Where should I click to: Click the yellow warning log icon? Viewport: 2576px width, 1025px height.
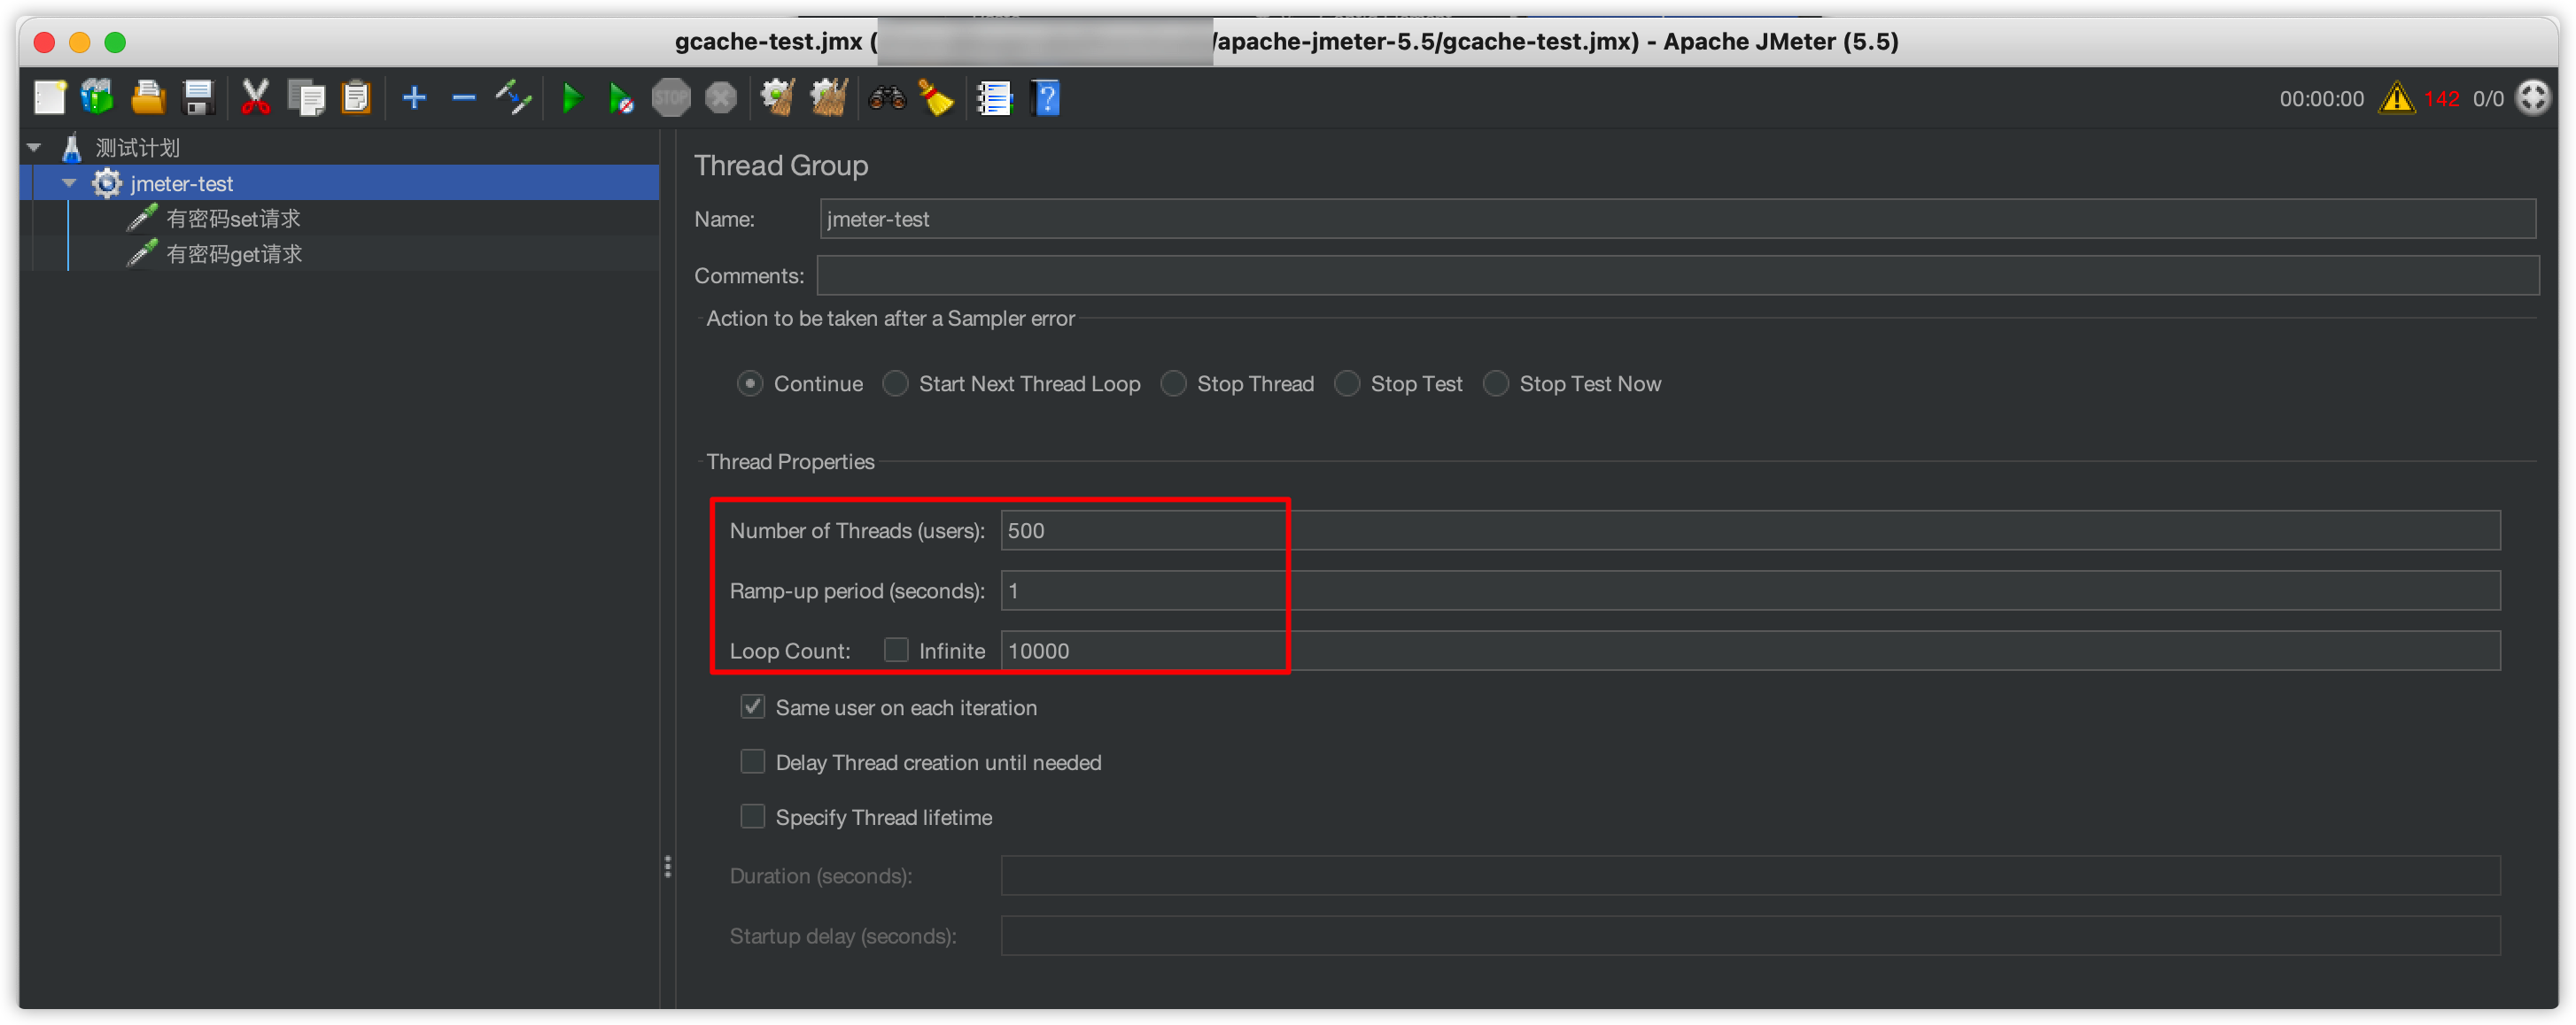(x=2396, y=98)
